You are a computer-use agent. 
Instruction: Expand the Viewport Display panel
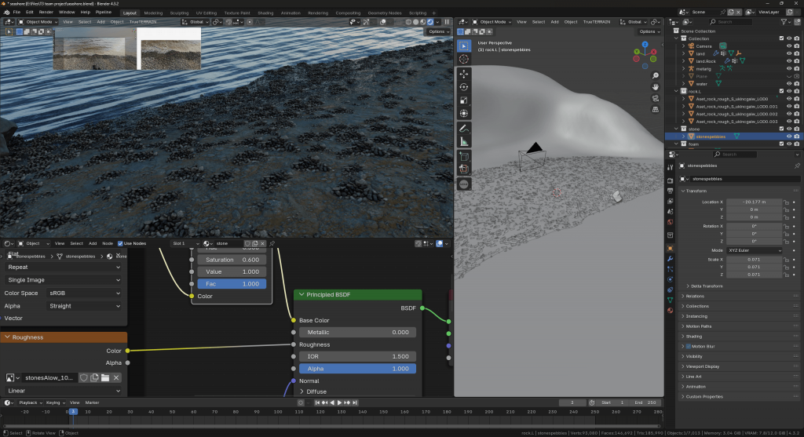(x=701, y=366)
